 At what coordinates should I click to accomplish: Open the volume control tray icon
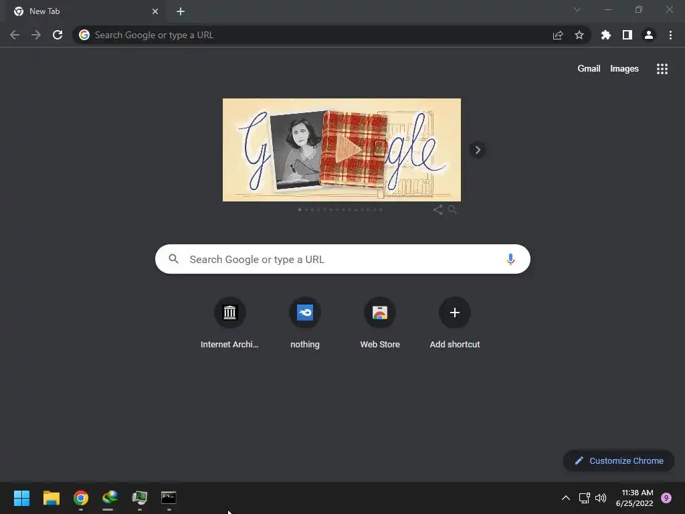coord(601,498)
